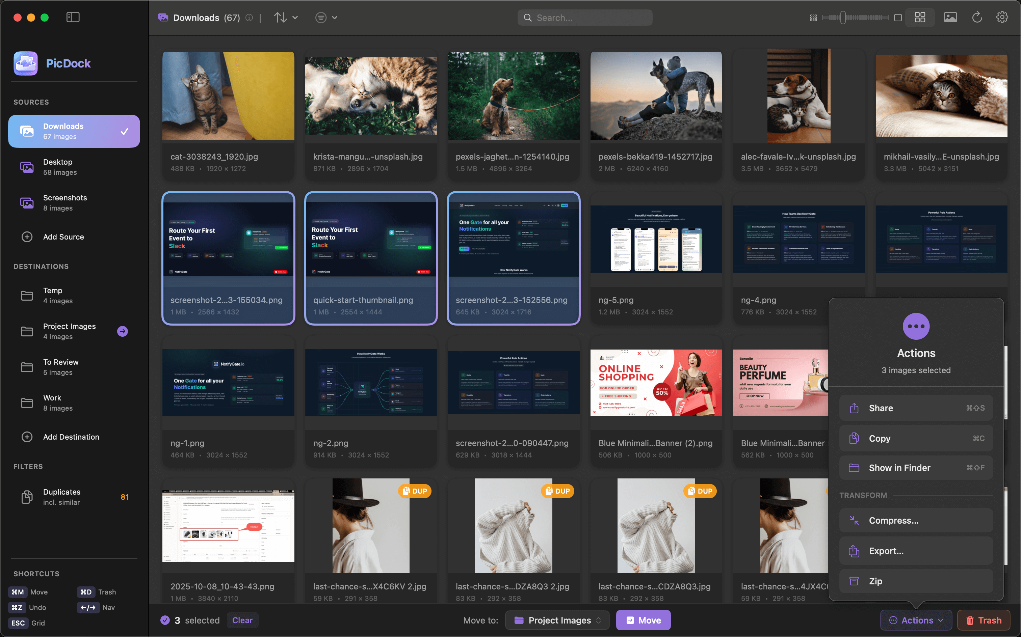Click the refresh icon in the toolbar
The height and width of the screenshot is (637, 1021).
[x=977, y=17]
